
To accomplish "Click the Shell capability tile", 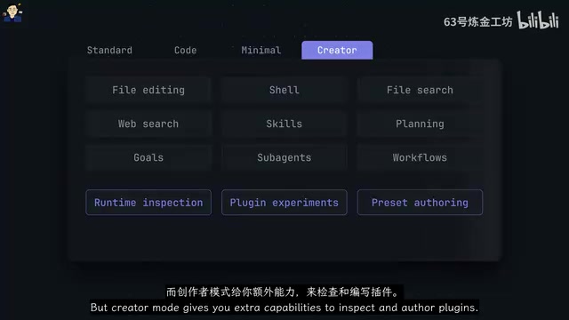I will [284, 90].
